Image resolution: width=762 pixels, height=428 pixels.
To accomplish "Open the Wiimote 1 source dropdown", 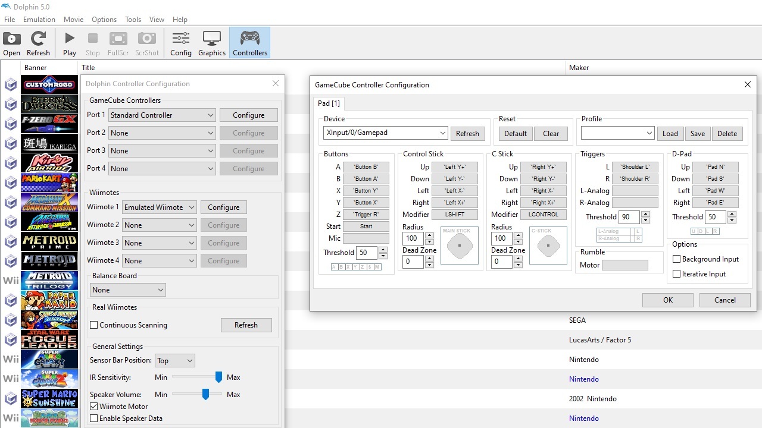I will point(160,207).
